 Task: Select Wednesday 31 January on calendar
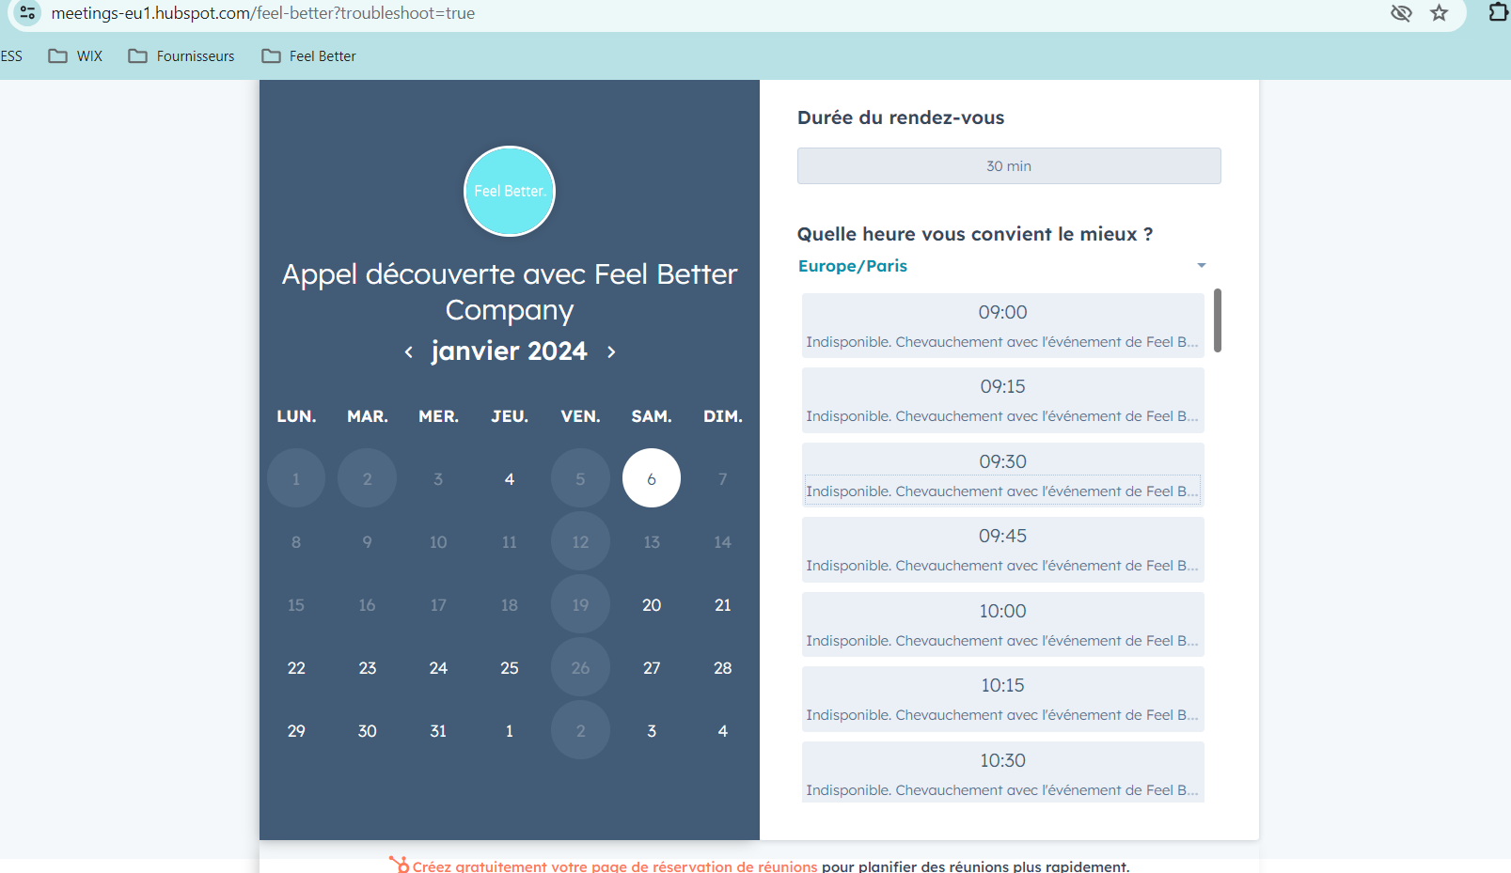tap(438, 730)
